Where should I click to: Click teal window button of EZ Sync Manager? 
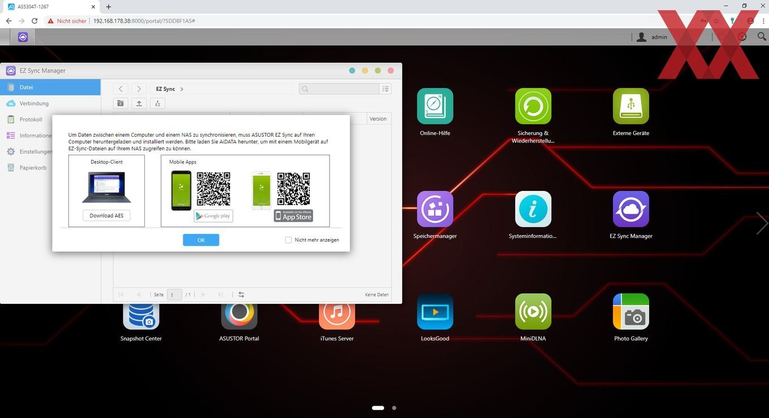(x=352, y=71)
